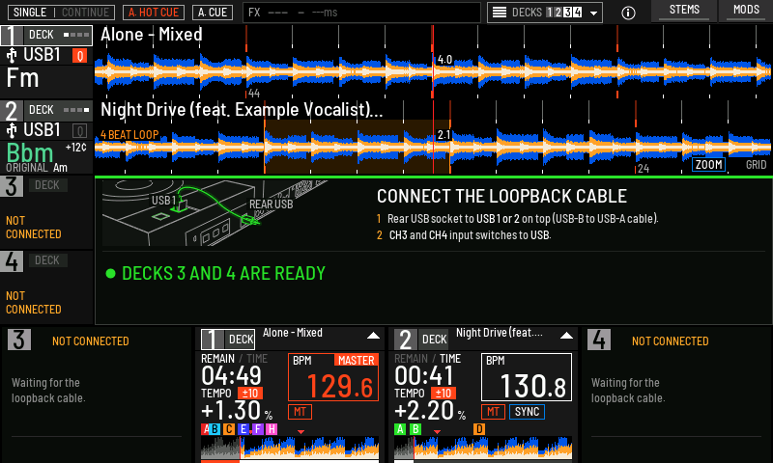
Task: Switch deck 1 display to TIME
Action: pos(257,359)
